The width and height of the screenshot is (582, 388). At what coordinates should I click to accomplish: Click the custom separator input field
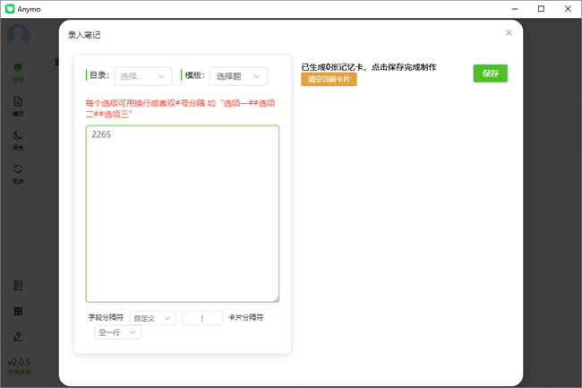click(x=202, y=318)
